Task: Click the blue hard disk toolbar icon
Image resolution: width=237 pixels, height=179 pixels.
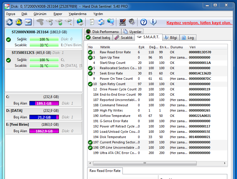Action: pos(28,22)
